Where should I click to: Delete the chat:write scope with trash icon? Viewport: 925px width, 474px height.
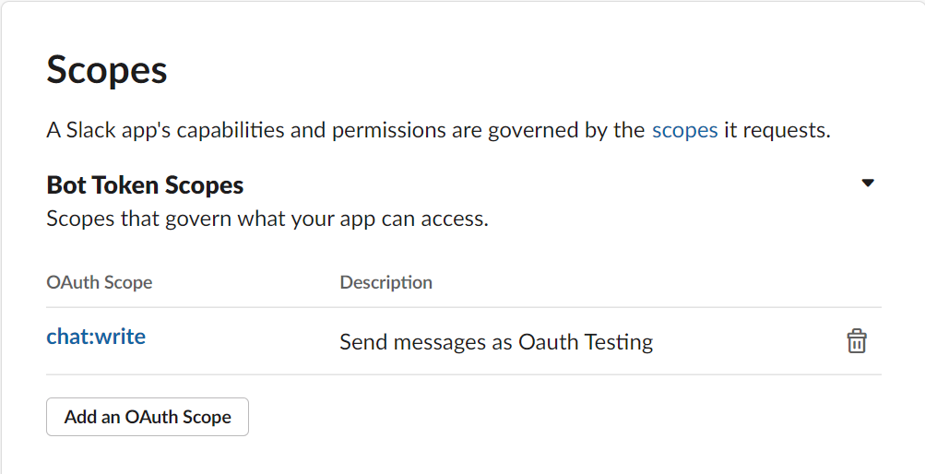(857, 341)
